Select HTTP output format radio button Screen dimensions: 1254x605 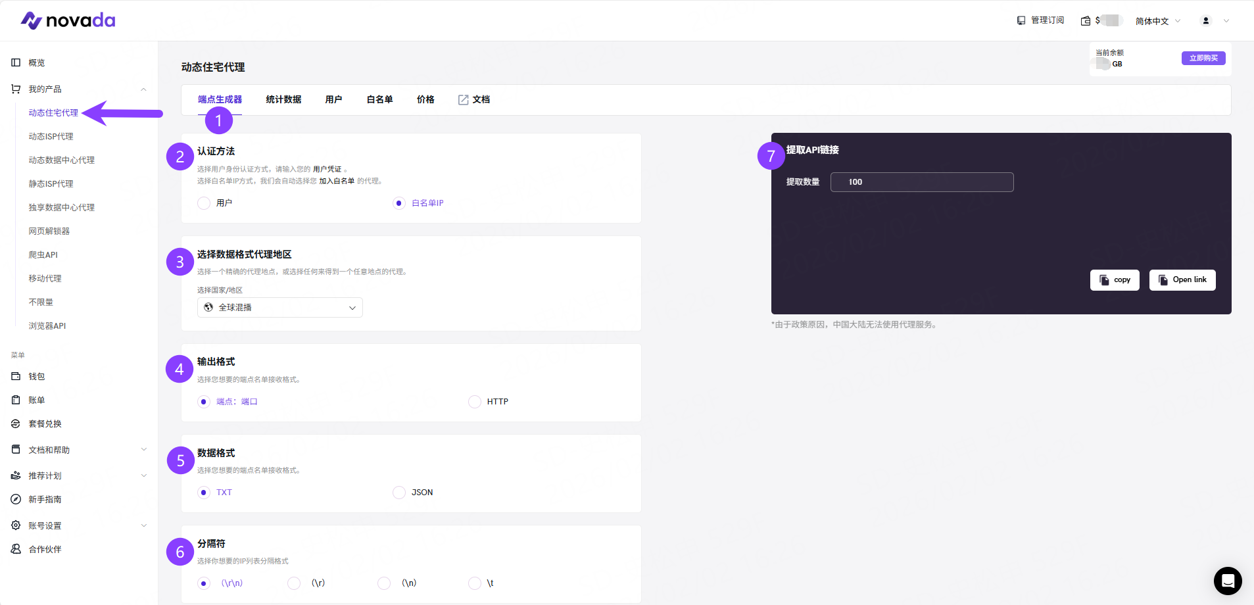475,402
